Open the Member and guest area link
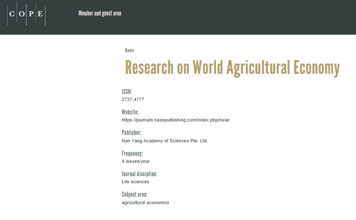The height and width of the screenshot is (220, 356). pos(100,13)
